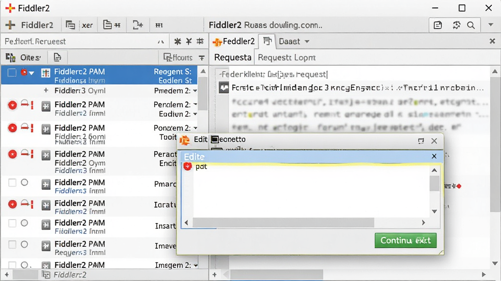Toggle the red breakpoint in the 'Fiddler2 Oym' row
This screenshot has width=501, height=281.
click(12, 155)
